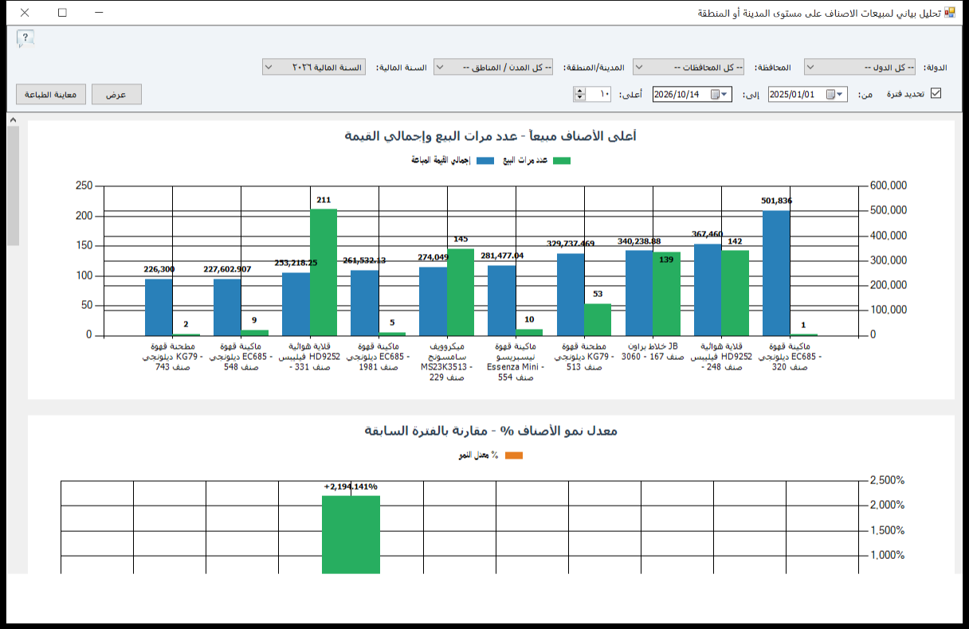Click the category label خلاط براون JB 3060
This screenshot has height=629, width=969.
[x=653, y=351]
